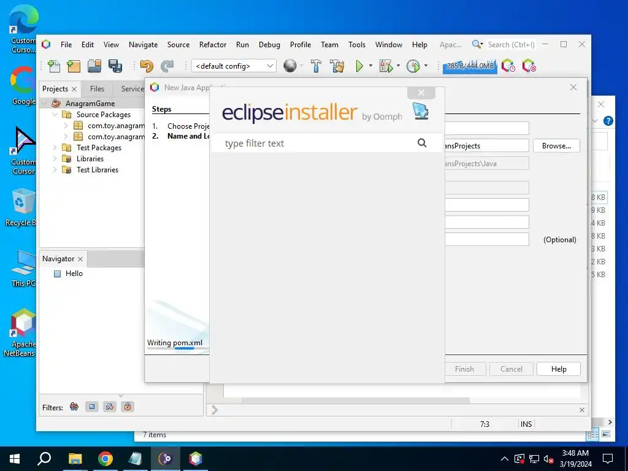Click the editor horizontal scrollbar
Viewport: 628px width, 471px height.
355,400
